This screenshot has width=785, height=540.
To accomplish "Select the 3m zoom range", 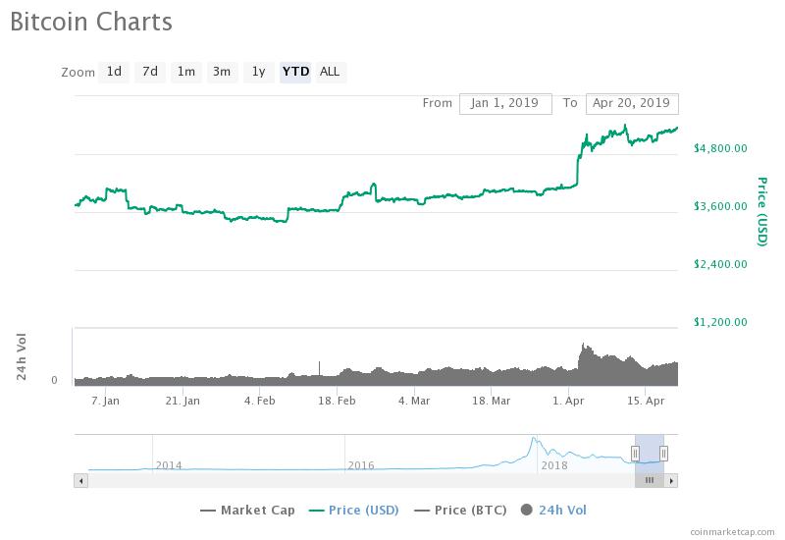I will tap(222, 72).
